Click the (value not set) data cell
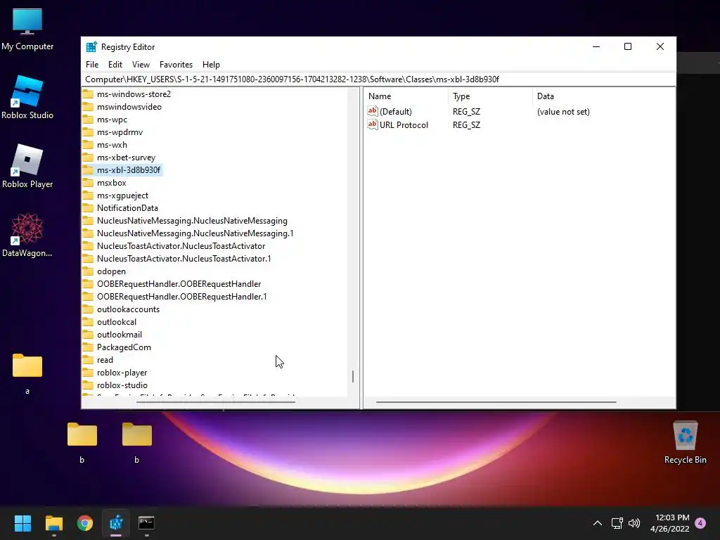The height and width of the screenshot is (540, 720). [563, 112]
